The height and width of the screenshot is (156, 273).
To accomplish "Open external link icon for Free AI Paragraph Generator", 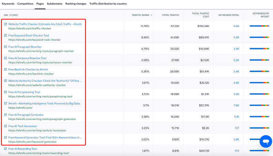I will 5,115.
